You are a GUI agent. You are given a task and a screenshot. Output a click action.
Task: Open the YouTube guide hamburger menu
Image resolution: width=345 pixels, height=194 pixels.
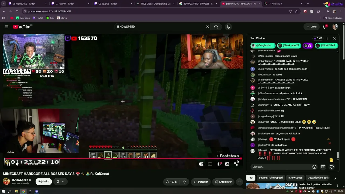6,27
